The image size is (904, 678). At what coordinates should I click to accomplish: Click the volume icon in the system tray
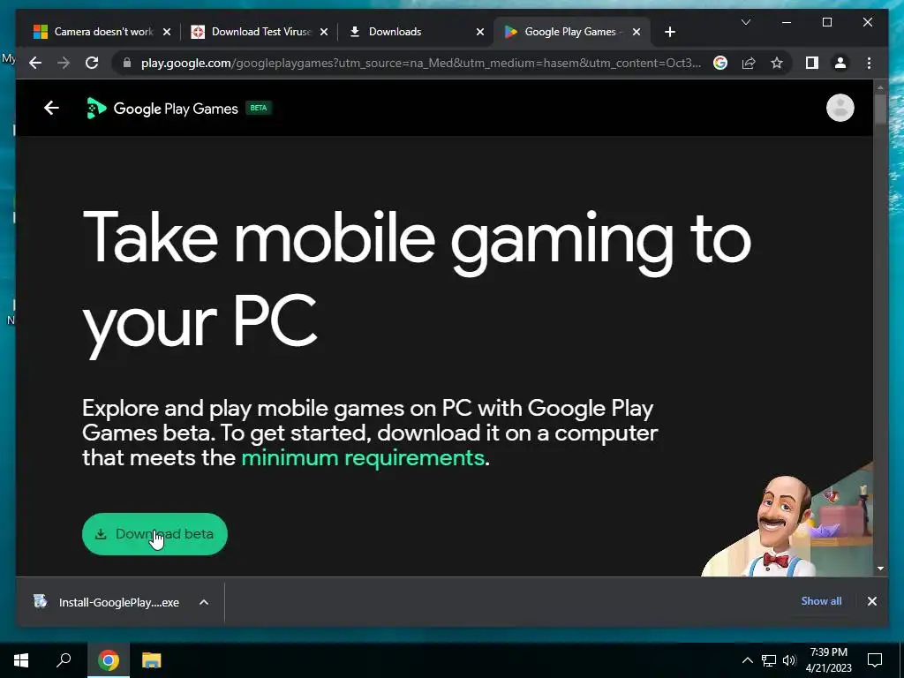pyautogui.click(x=789, y=660)
